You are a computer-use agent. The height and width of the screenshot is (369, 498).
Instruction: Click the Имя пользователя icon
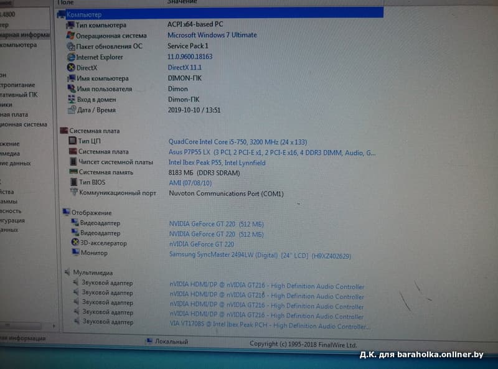point(72,88)
